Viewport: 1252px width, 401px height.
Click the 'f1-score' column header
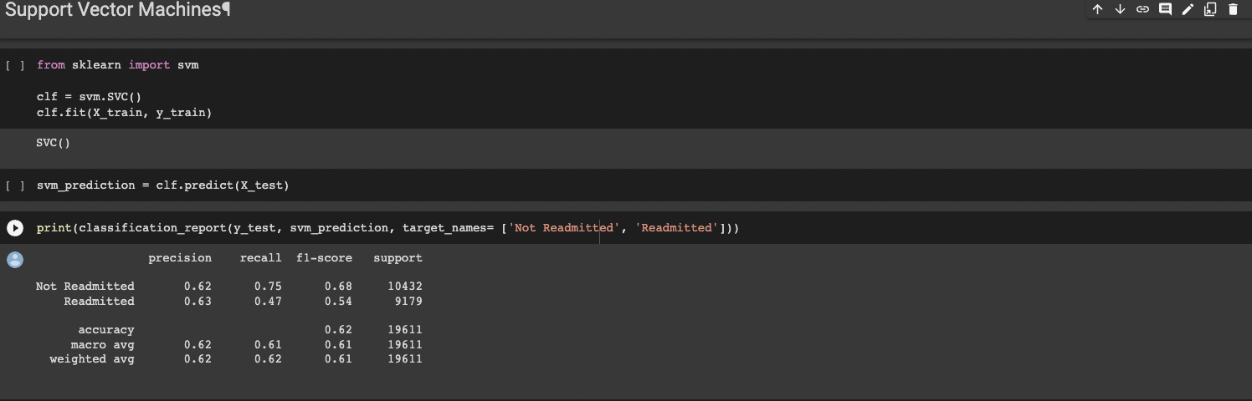[x=324, y=258]
